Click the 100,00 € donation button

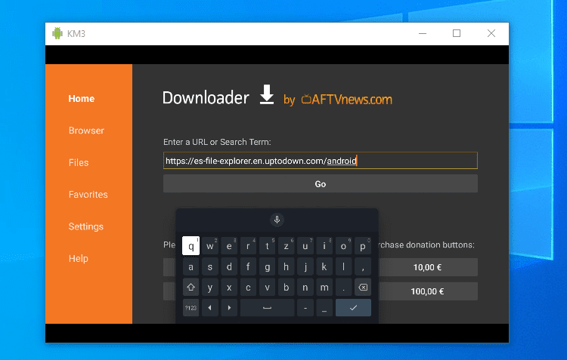point(427,291)
